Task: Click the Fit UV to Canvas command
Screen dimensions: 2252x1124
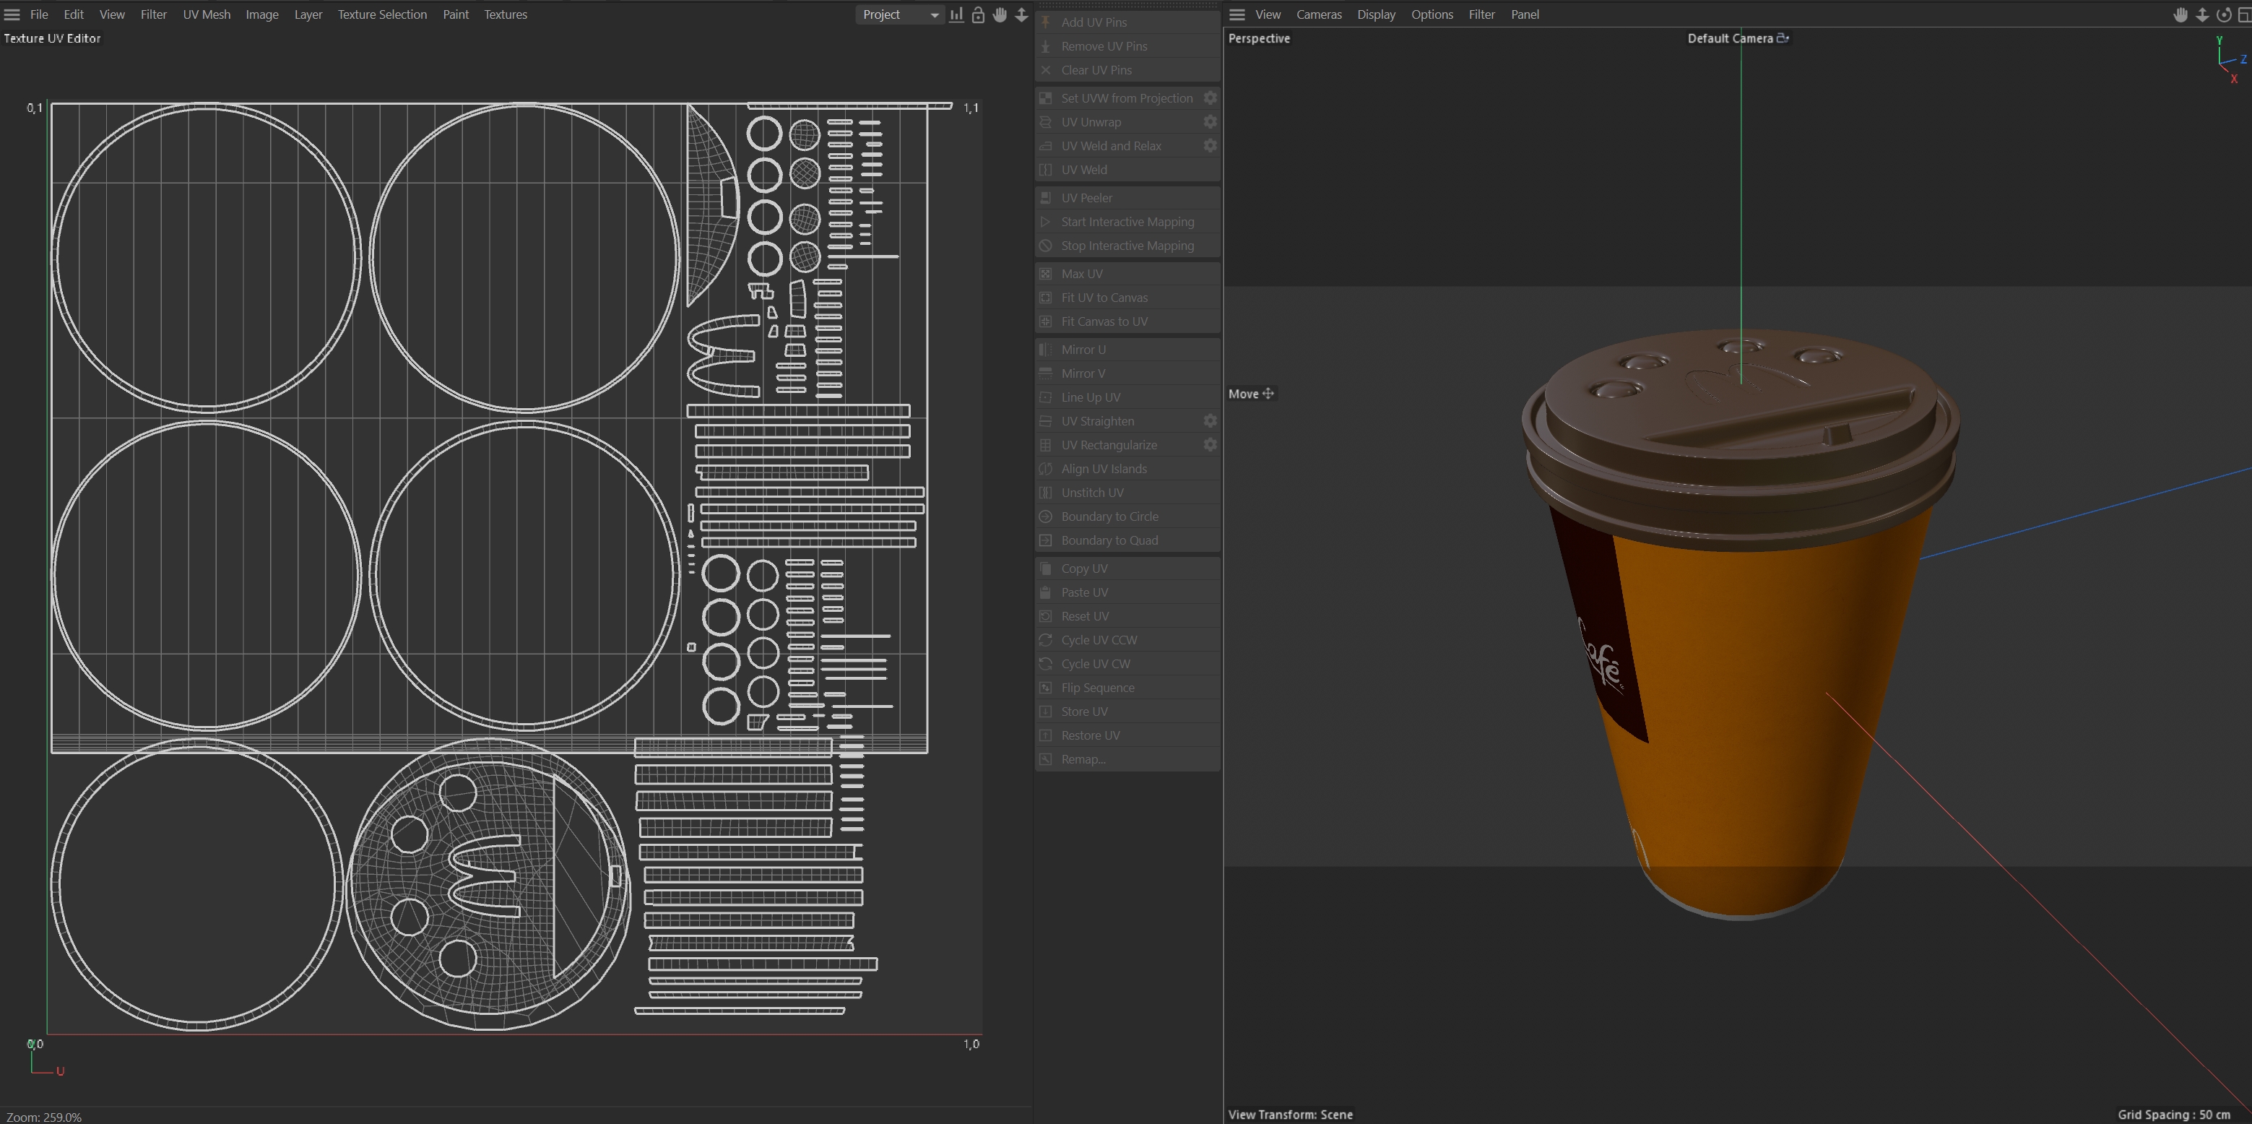Action: pyautogui.click(x=1104, y=297)
